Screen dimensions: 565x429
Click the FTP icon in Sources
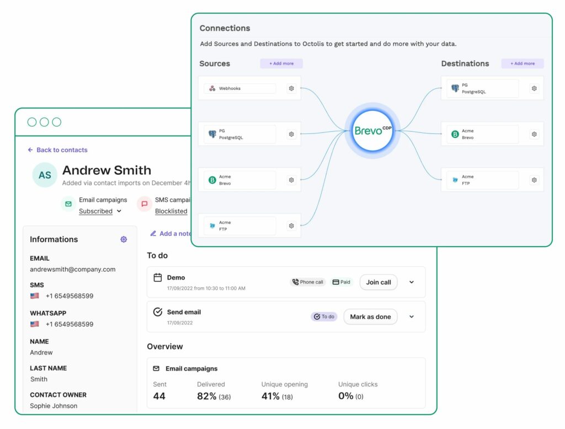pos(212,226)
